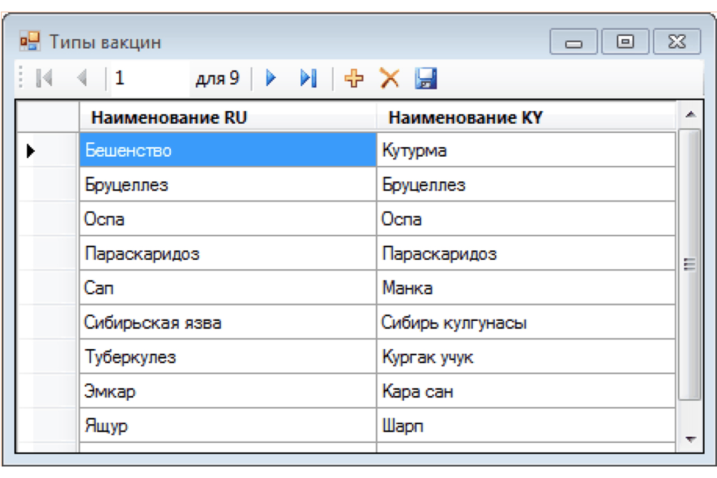Move to next record arrow
The height and width of the screenshot is (478, 717).
(x=271, y=79)
